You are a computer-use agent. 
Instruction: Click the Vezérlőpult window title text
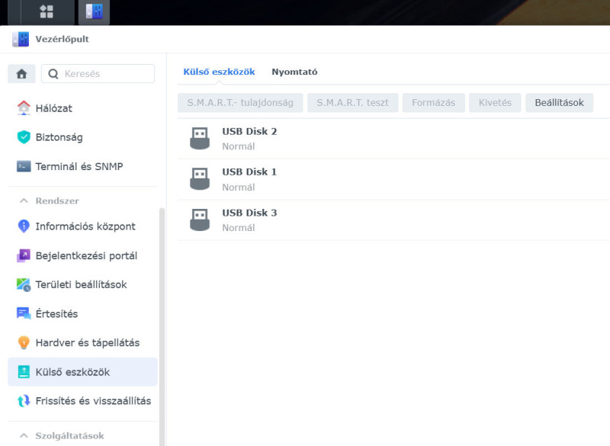(x=63, y=39)
